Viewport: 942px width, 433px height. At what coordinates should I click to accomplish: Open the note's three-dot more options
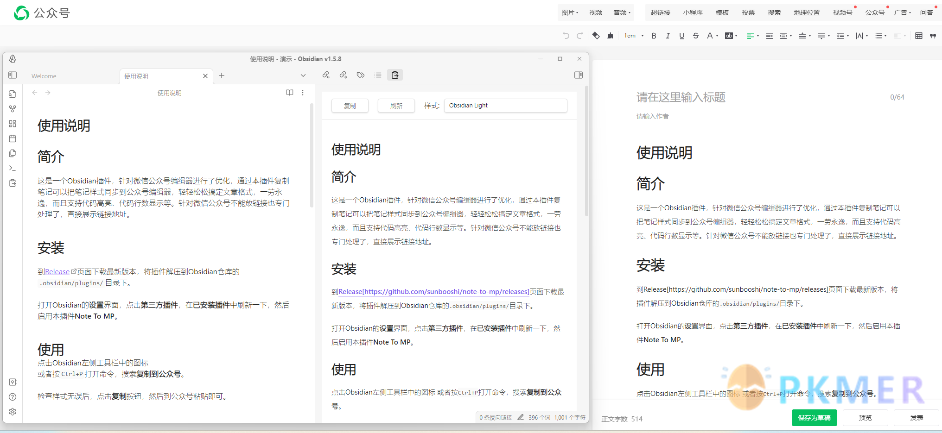pyautogui.click(x=303, y=93)
